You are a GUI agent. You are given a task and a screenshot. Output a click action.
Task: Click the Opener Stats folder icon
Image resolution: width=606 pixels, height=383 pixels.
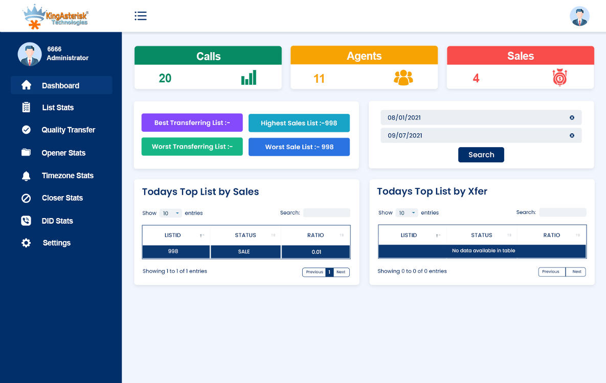[x=26, y=153]
